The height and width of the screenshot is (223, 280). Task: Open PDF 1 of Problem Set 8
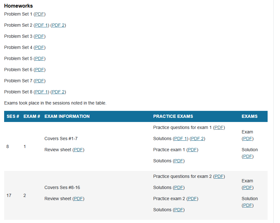pyautogui.click(x=41, y=92)
